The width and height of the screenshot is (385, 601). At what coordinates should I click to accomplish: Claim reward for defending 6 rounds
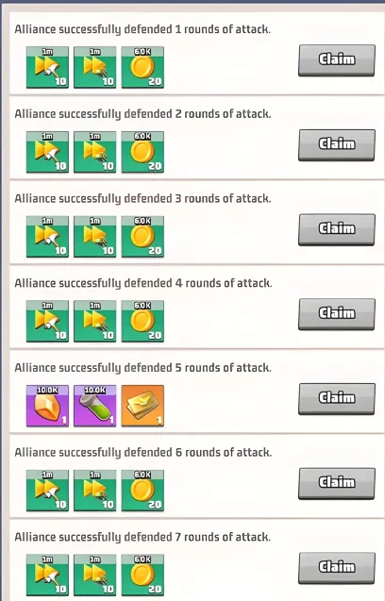click(x=336, y=483)
